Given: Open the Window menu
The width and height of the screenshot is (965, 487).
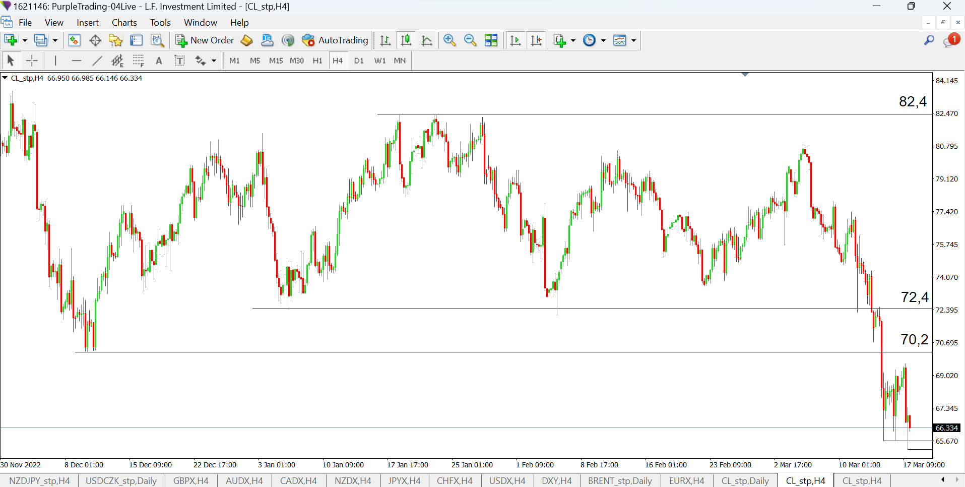Looking at the screenshot, I should 201,23.
